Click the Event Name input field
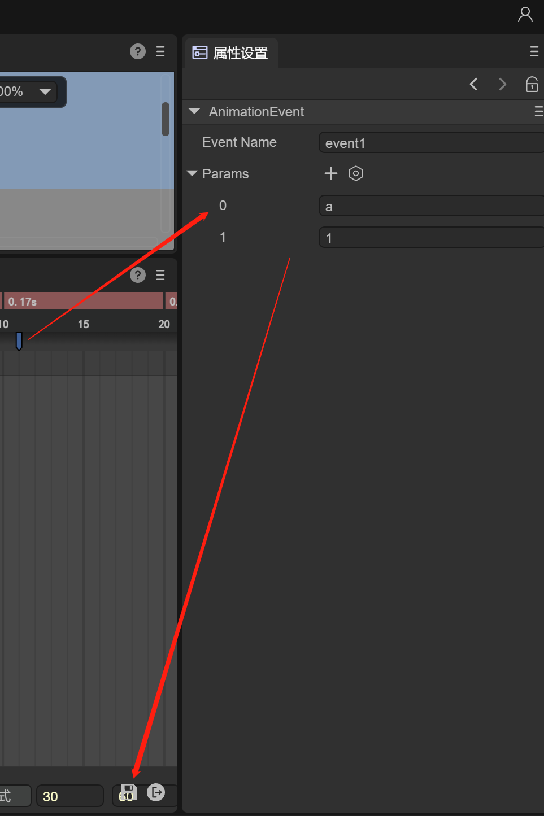This screenshot has height=816, width=544. click(429, 143)
